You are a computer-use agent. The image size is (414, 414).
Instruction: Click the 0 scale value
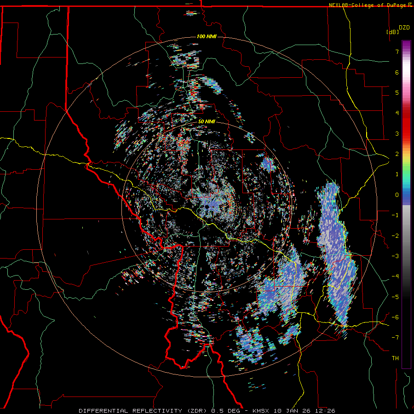click(397, 195)
